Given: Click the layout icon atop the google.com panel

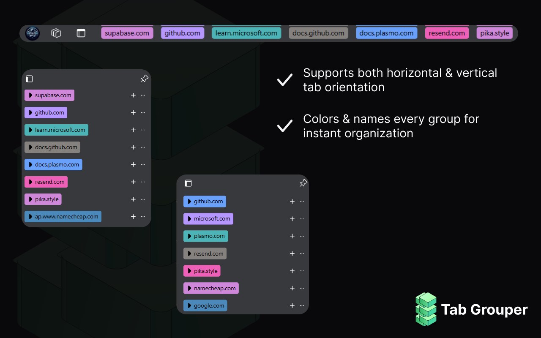Looking at the screenshot, I should point(189,183).
